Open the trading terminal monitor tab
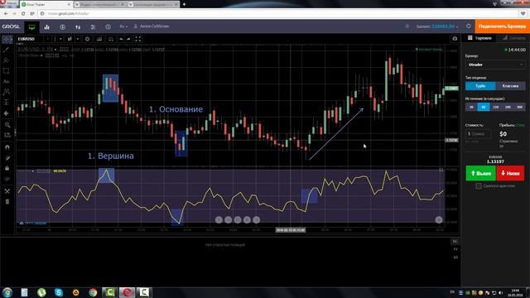The height and width of the screenshot is (298, 530). coord(31,26)
